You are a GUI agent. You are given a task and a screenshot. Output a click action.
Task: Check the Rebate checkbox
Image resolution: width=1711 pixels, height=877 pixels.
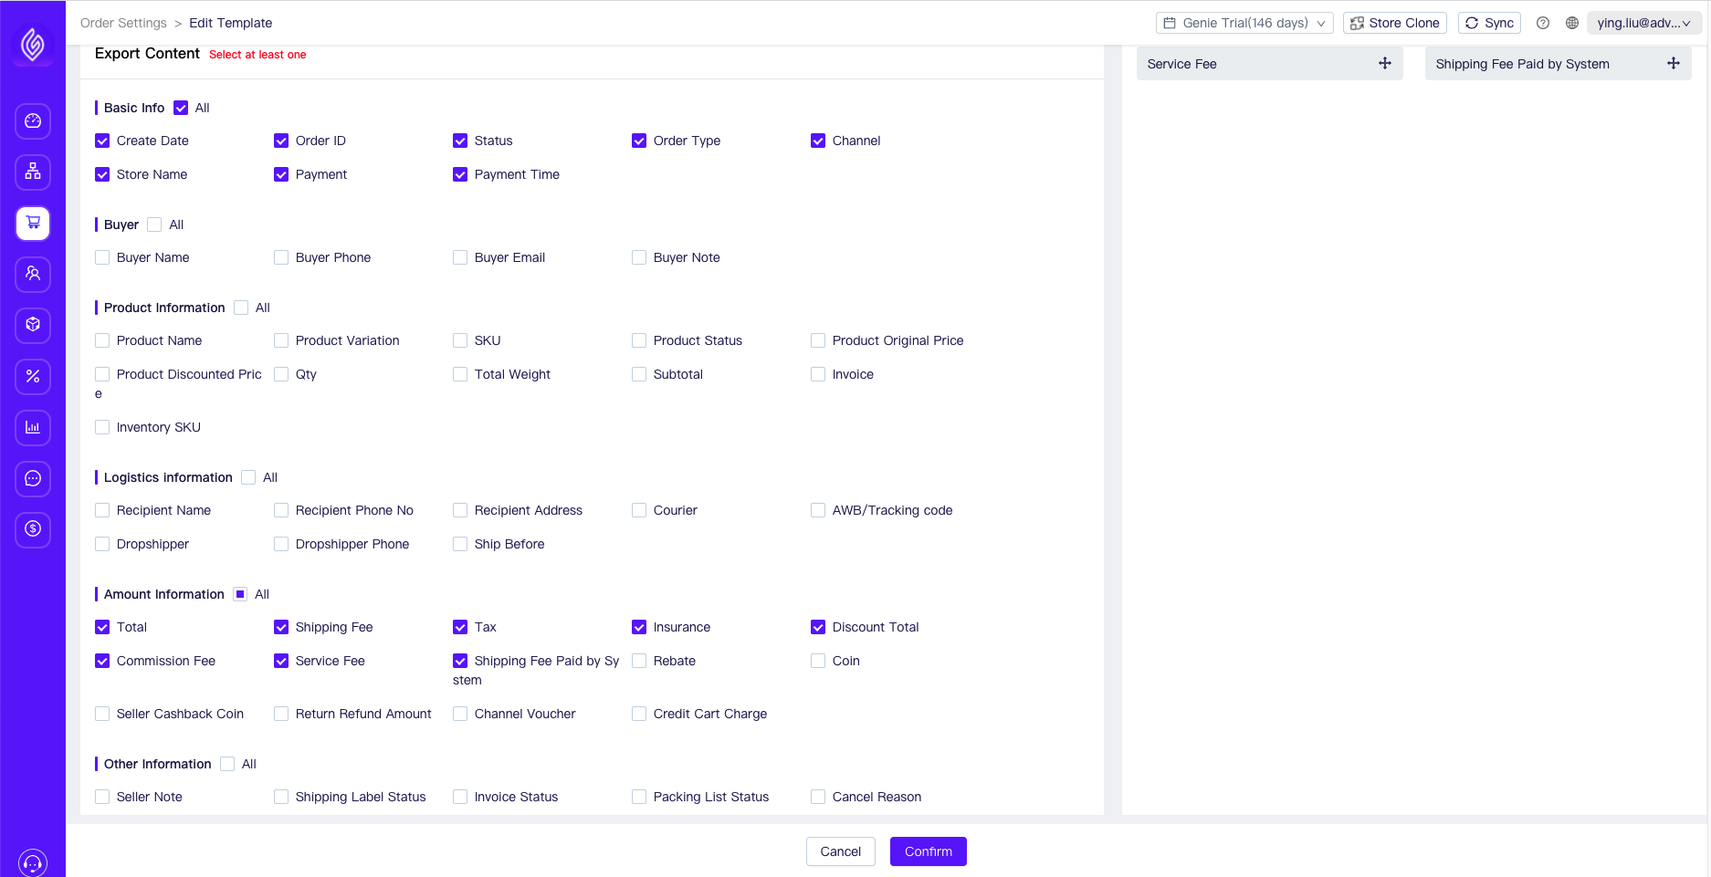639,661
